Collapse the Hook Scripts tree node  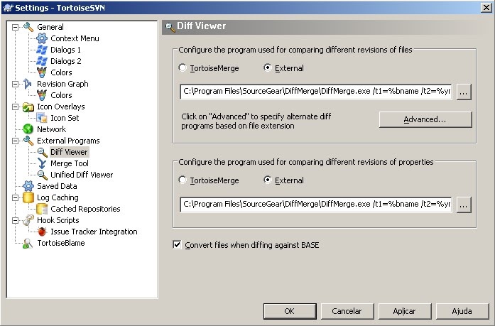tap(15, 220)
